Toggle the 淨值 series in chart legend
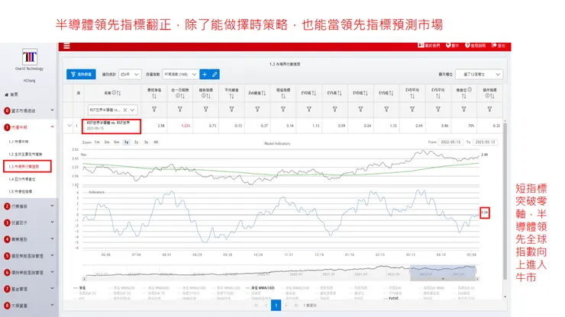The width and height of the screenshot is (565, 317). pos(79,288)
